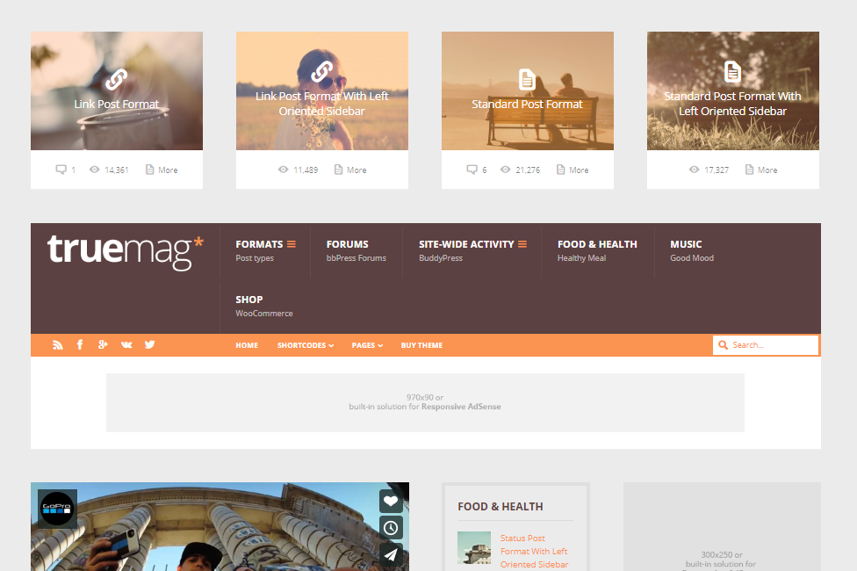Click the clock watch-later icon on video
Image resolution: width=857 pixels, height=571 pixels.
pos(391,528)
